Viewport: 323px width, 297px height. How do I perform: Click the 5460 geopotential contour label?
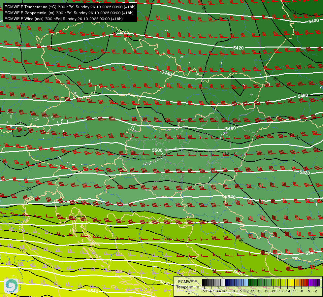303,96
